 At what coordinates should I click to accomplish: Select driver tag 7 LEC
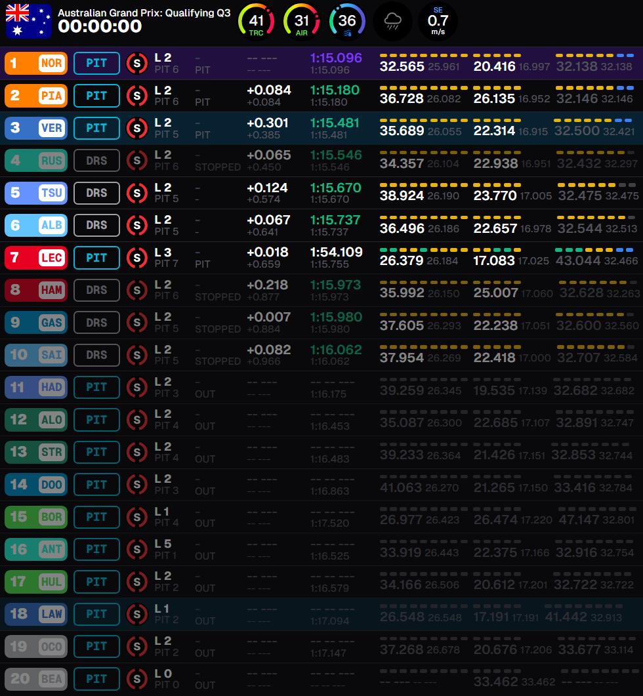(x=36, y=257)
